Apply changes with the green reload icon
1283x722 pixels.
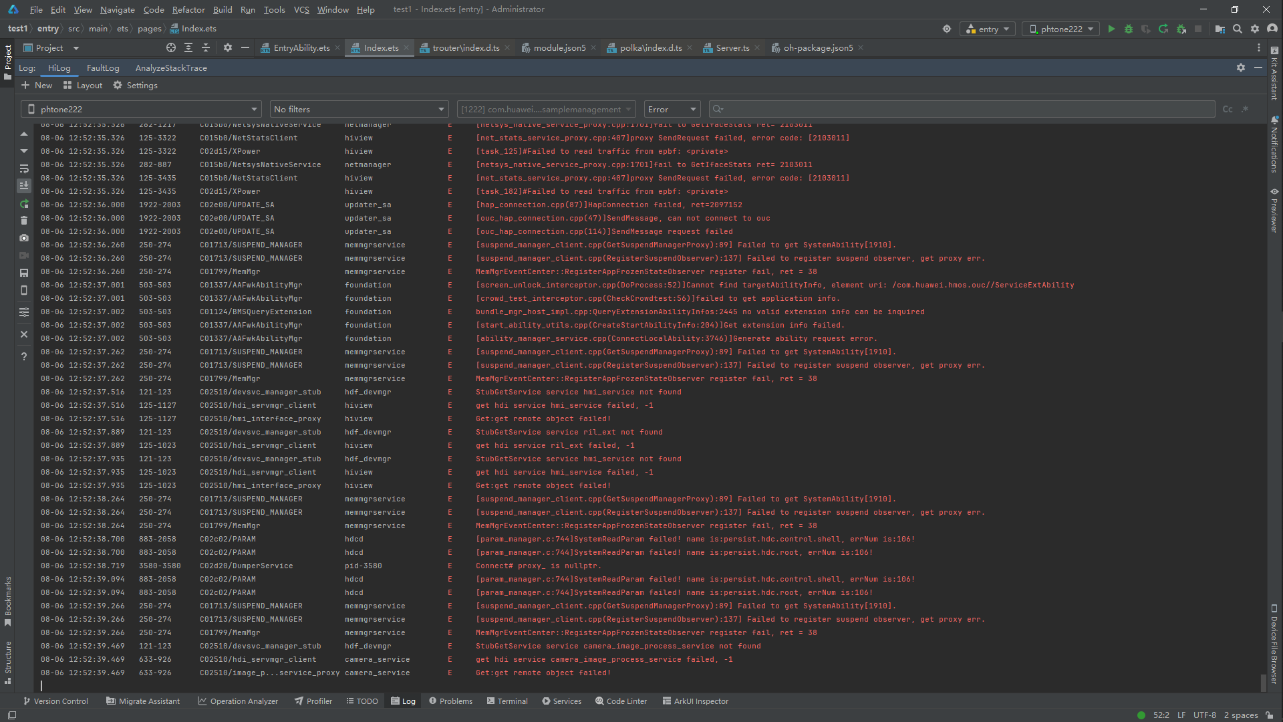click(1163, 29)
